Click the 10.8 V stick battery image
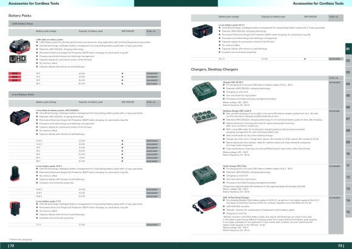 [x=15, y=174]
